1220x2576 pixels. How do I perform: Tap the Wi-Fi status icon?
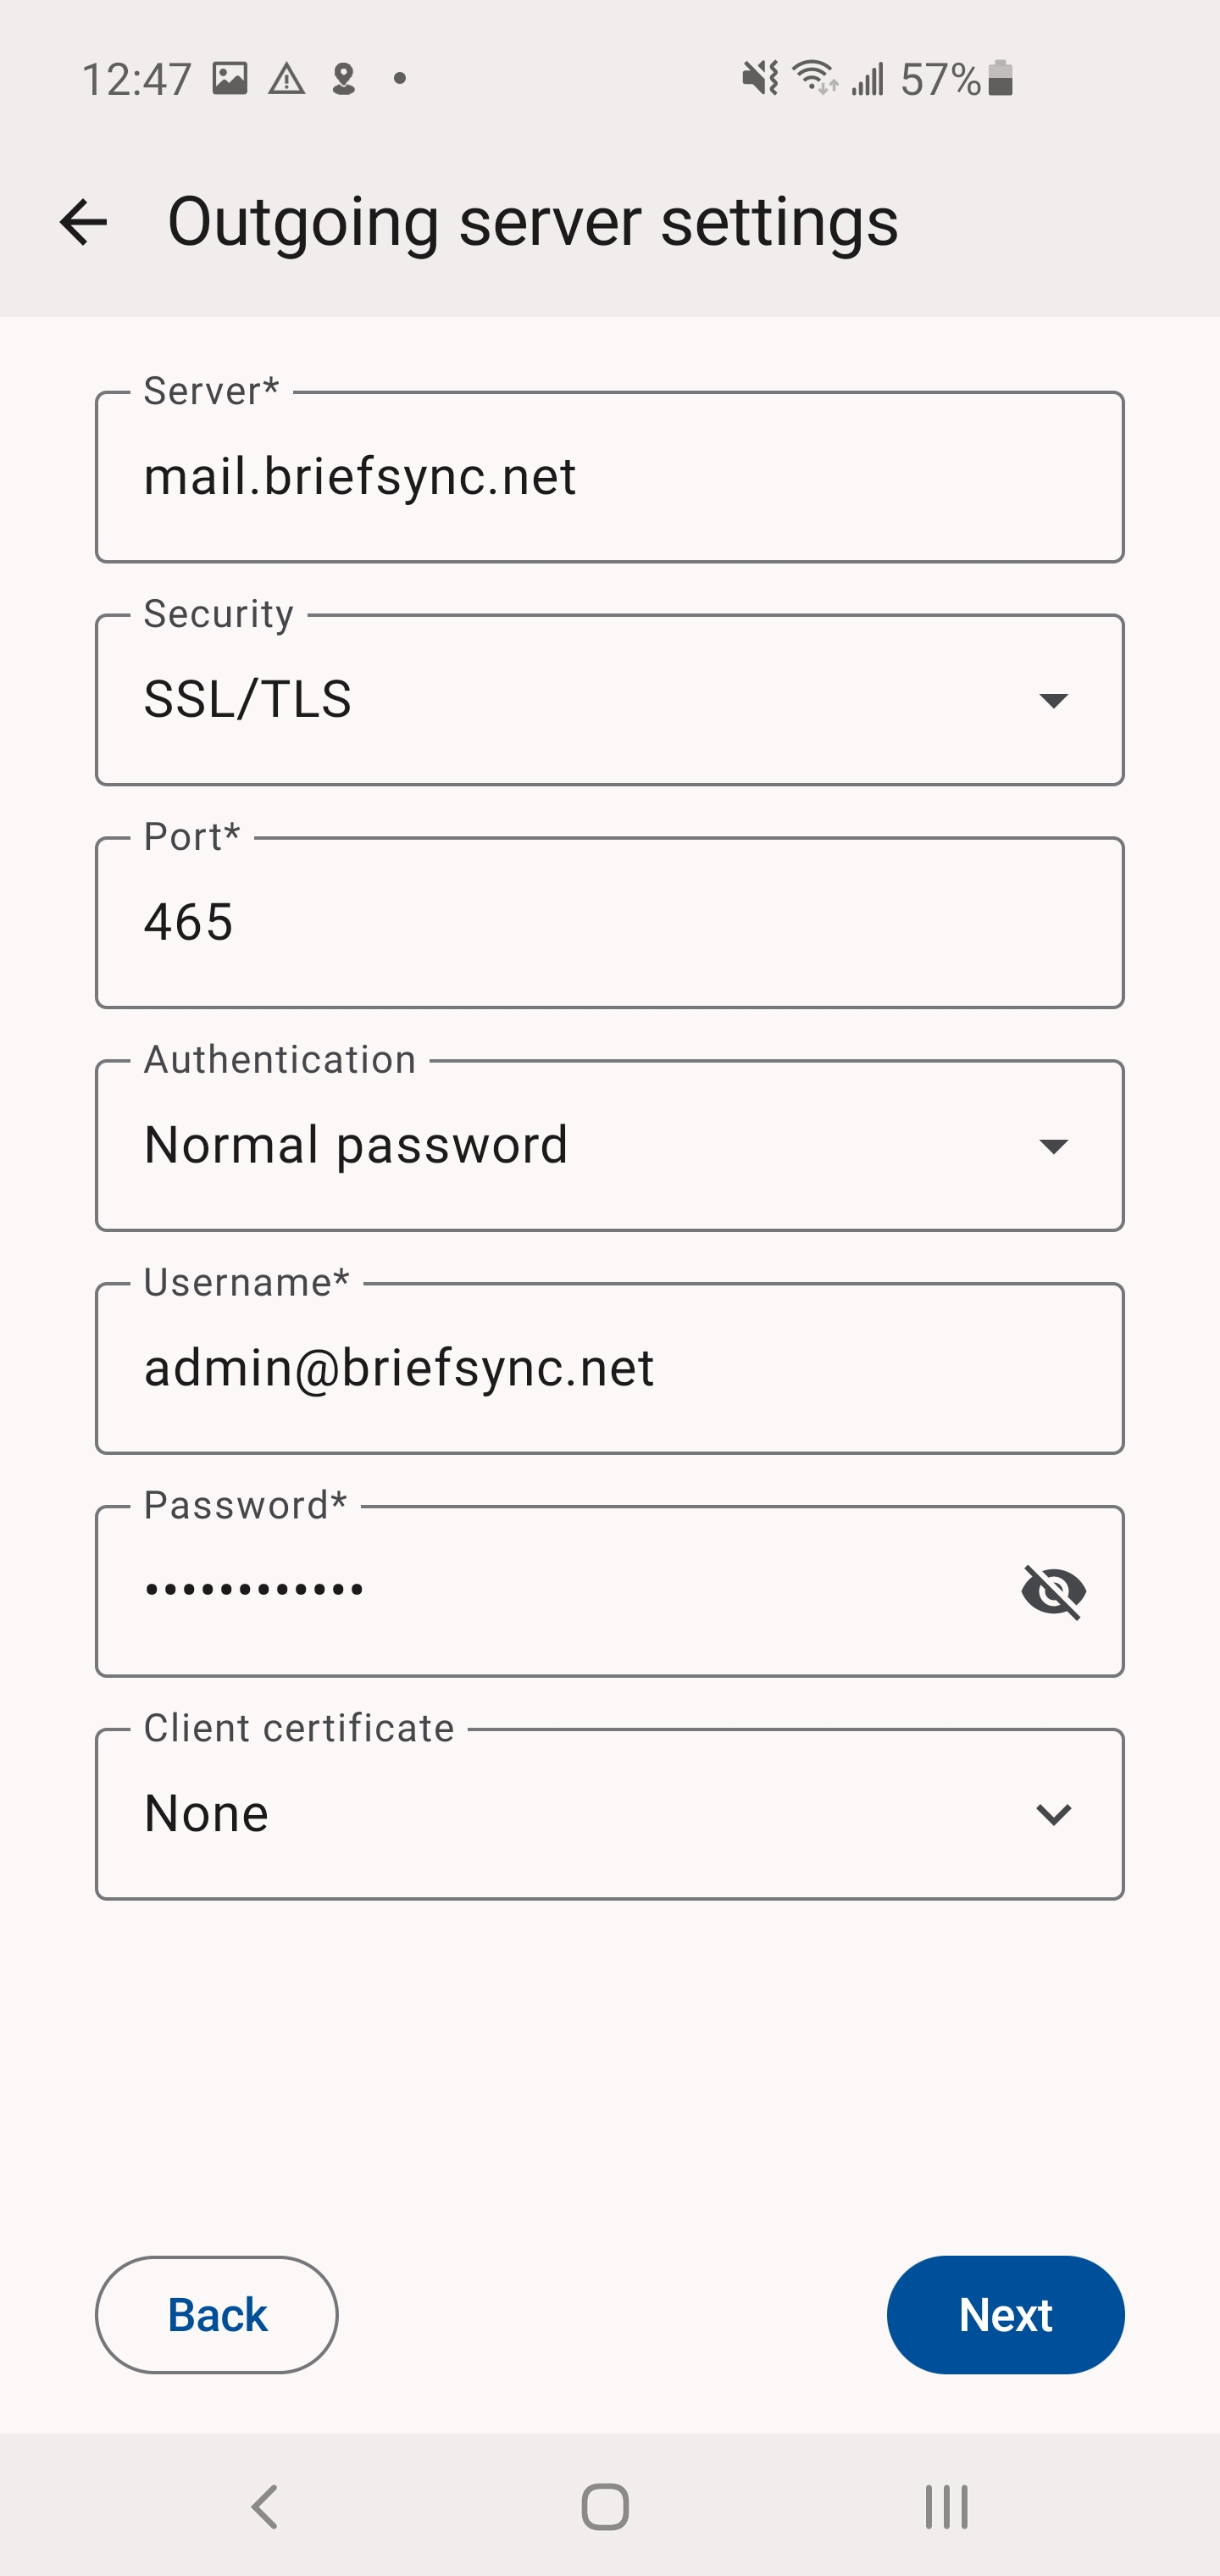(814, 78)
